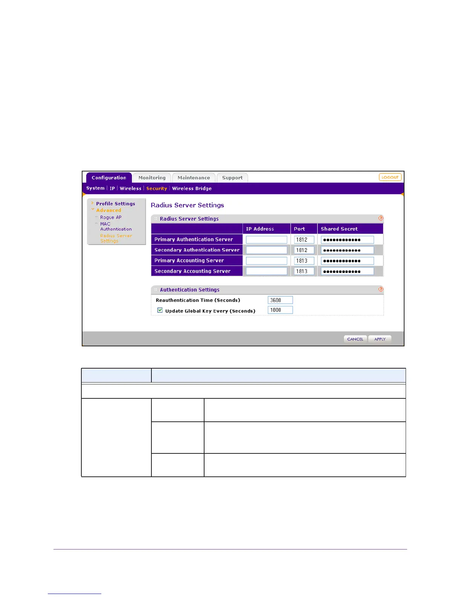Screen dimensions: 461x597
Task: Open the Monitoring tab
Action: click(x=152, y=178)
